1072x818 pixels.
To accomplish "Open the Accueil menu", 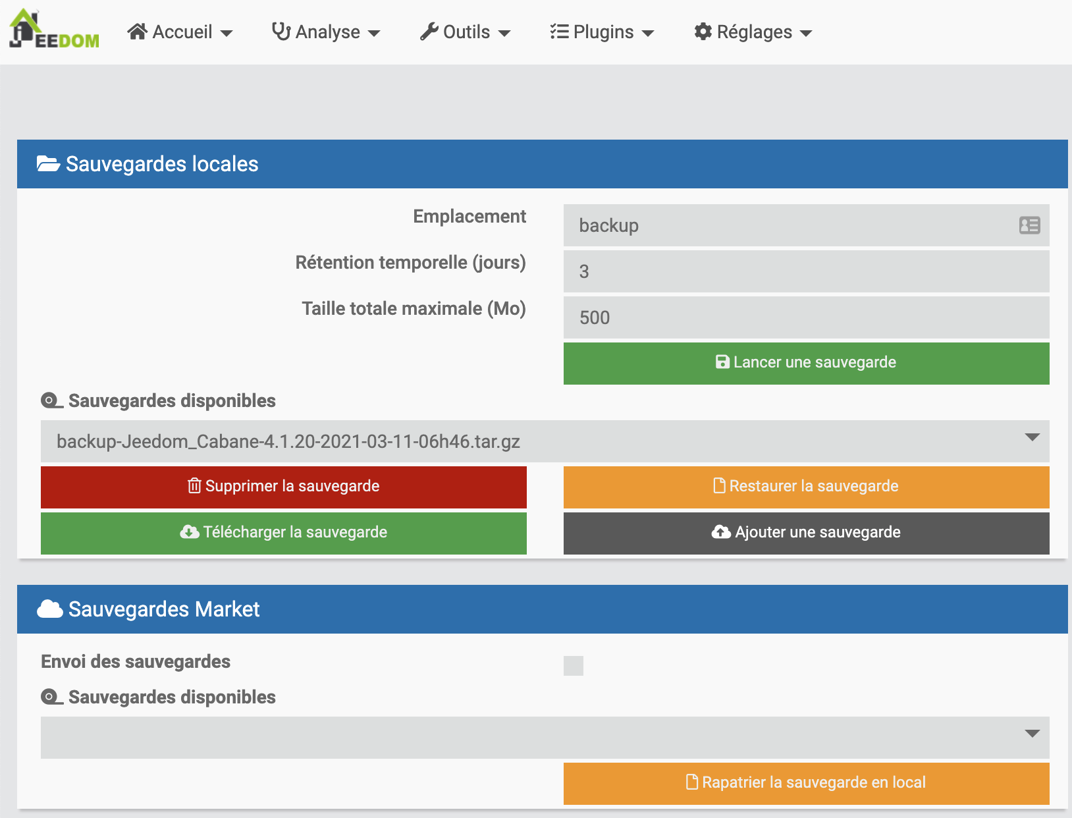I will pos(180,32).
